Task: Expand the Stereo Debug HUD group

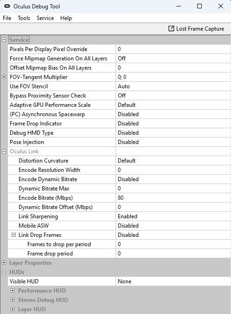Action: point(13,300)
